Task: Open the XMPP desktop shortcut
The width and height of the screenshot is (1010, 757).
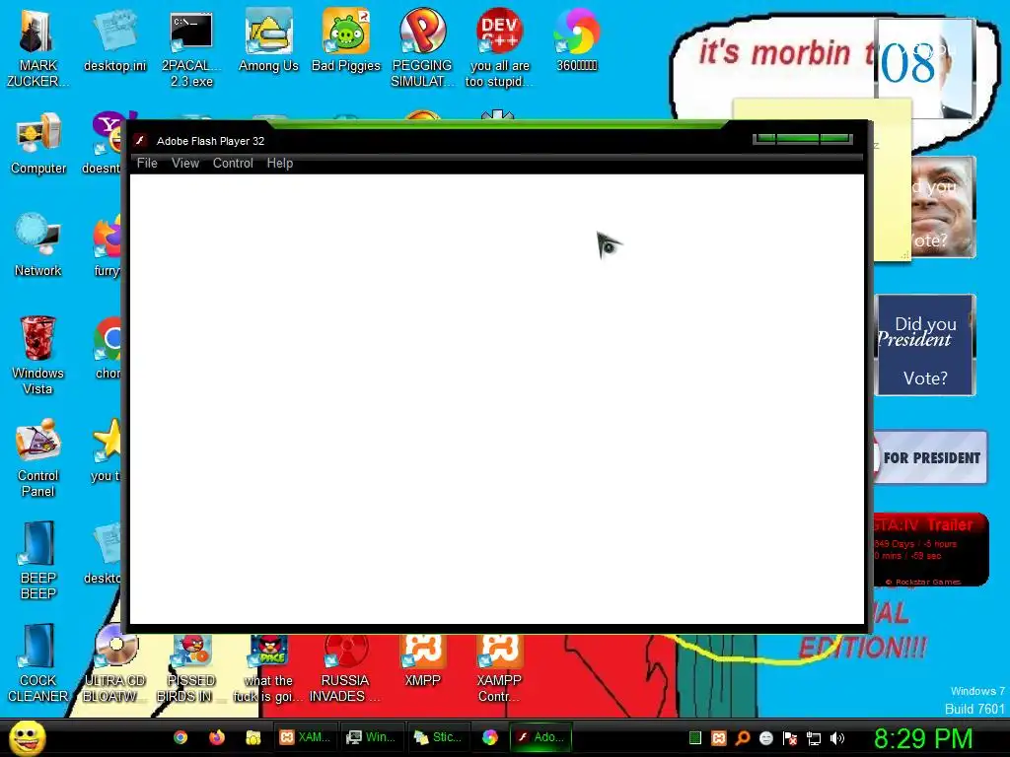Action: tap(422, 660)
